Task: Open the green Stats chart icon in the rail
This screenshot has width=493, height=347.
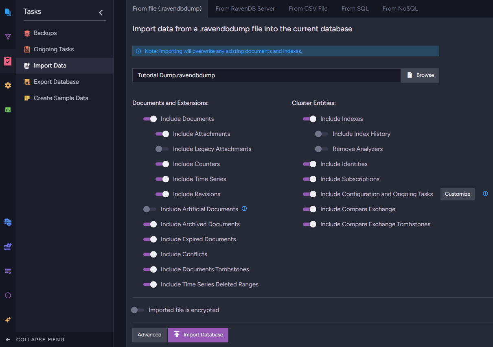Action: (x=8, y=110)
